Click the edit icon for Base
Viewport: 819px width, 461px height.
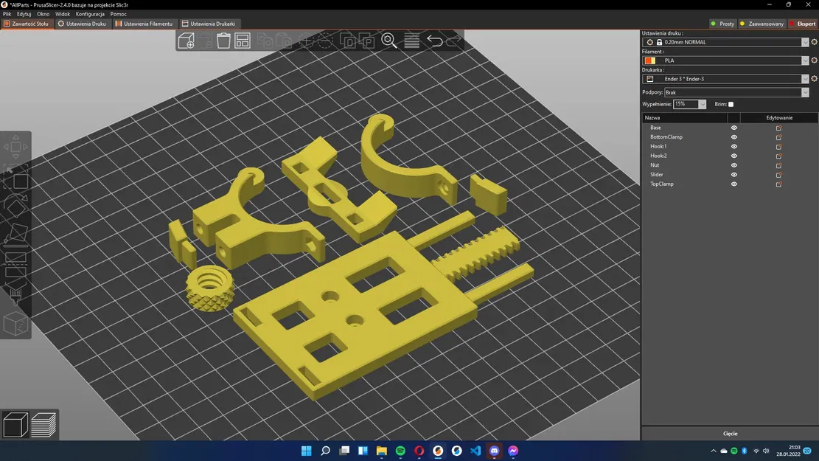pos(778,128)
